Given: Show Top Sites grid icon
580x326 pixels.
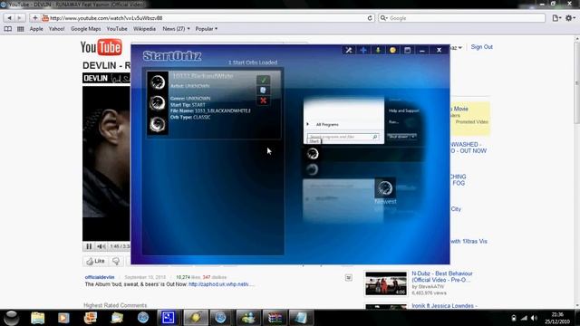Looking at the screenshot, I should tap(20, 28).
